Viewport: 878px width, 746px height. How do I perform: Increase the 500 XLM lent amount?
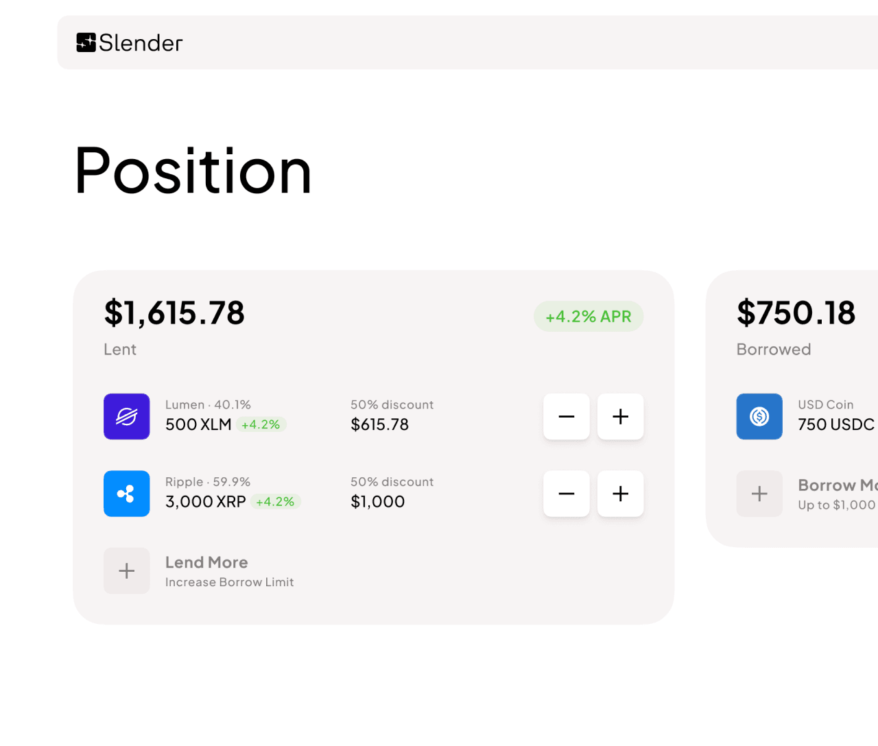coord(619,416)
